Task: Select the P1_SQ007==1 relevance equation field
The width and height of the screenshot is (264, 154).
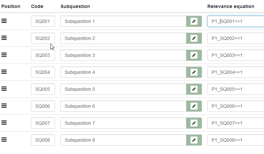Action: 235,123
